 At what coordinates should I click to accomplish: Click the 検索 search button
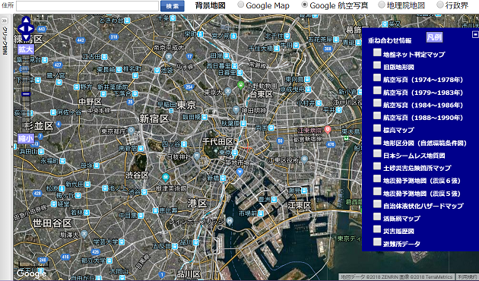click(x=173, y=6)
